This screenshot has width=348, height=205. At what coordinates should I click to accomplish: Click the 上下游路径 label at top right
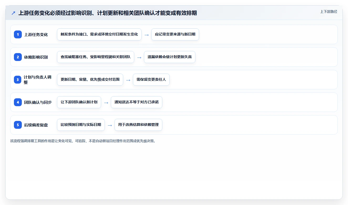(329, 12)
